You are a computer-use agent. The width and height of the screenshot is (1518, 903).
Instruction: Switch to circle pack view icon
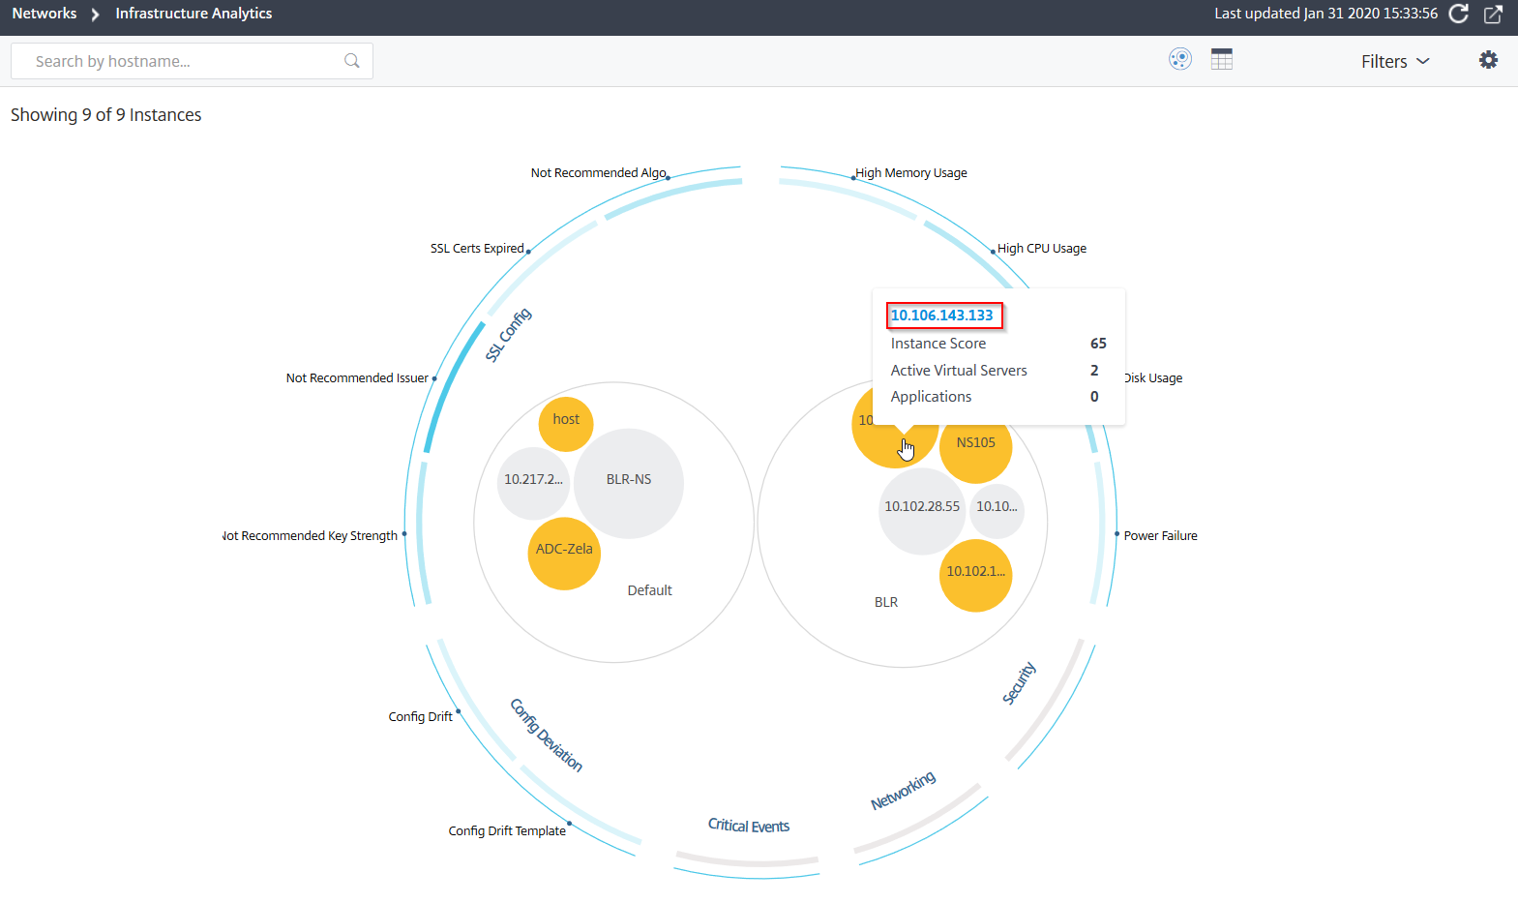pos(1180,59)
